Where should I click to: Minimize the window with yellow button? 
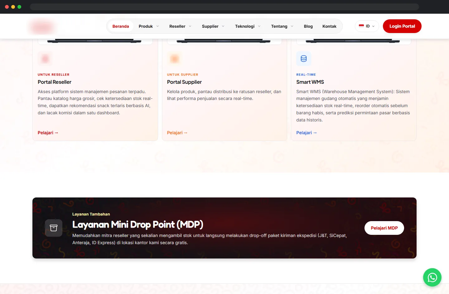tap(13, 7)
